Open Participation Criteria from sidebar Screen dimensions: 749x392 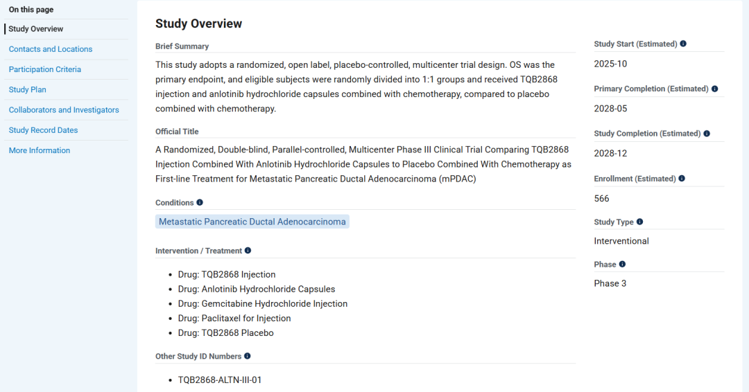45,69
